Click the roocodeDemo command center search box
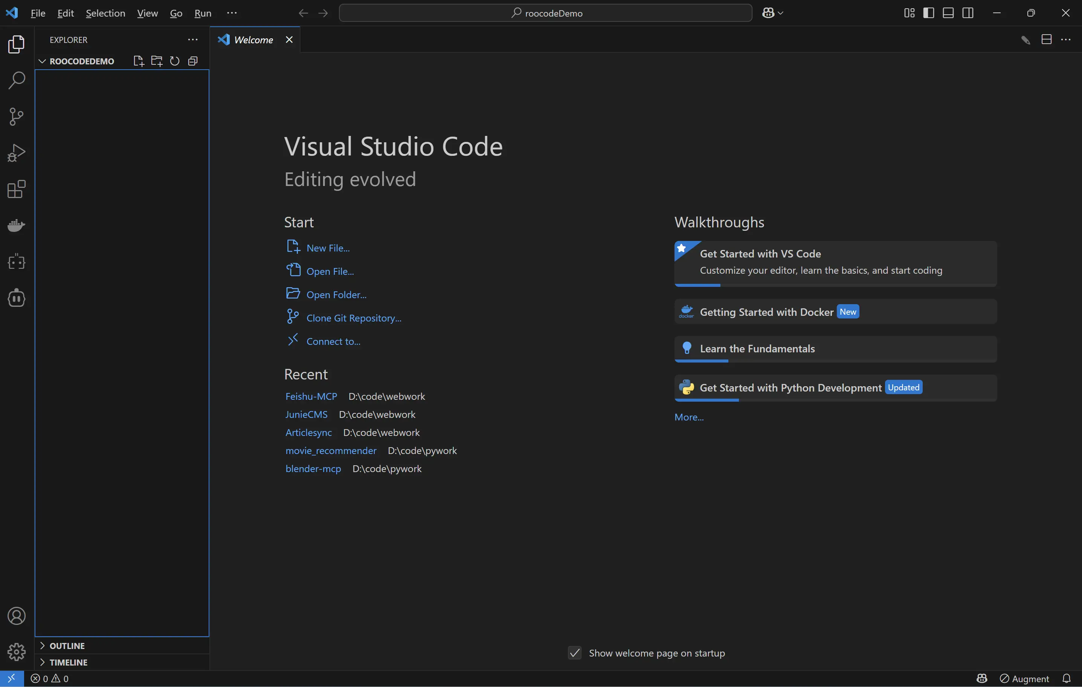 (x=545, y=13)
